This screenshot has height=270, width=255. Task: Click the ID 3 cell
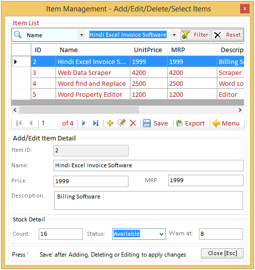pos(43,72)
